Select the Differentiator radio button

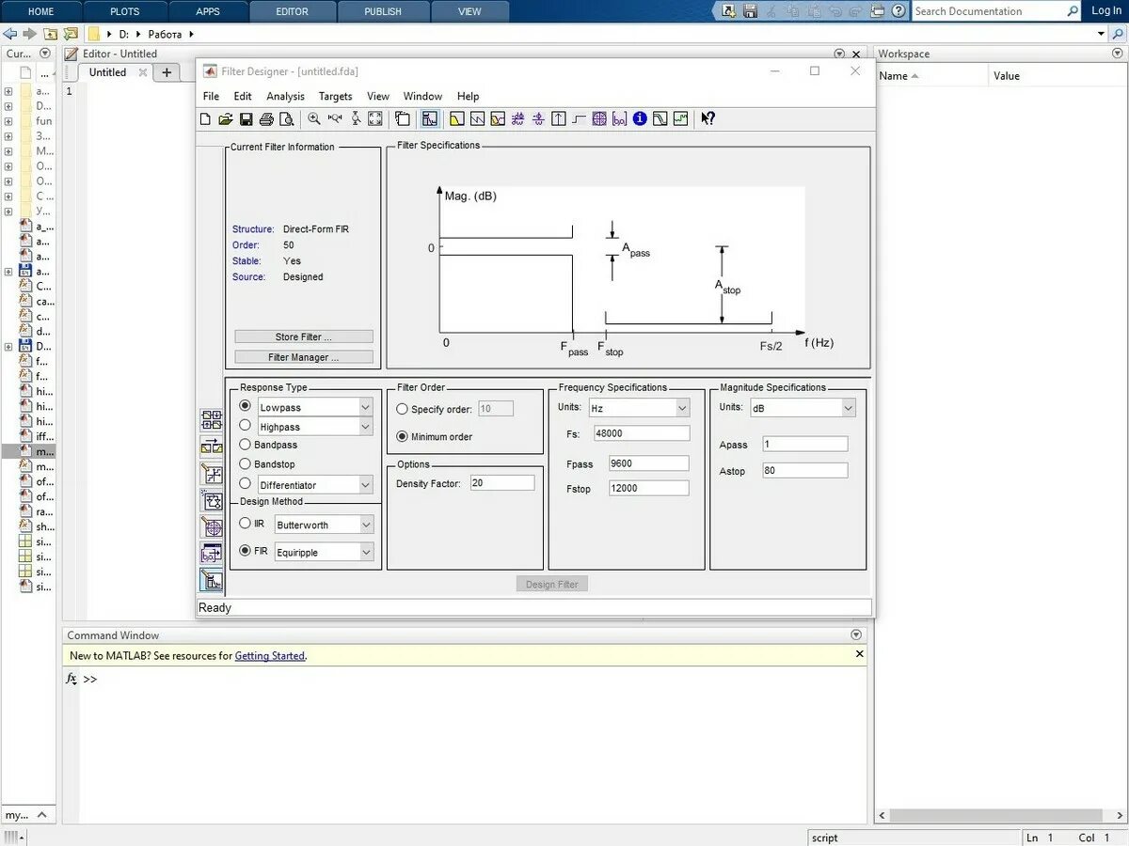coord(246,484)
